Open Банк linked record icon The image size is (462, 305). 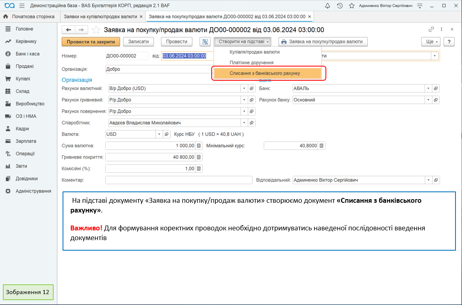pos(436,88)
